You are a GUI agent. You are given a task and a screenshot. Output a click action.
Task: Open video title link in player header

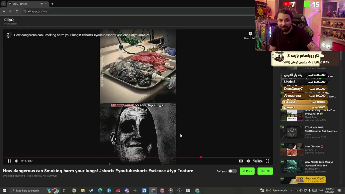coord(82,35)
